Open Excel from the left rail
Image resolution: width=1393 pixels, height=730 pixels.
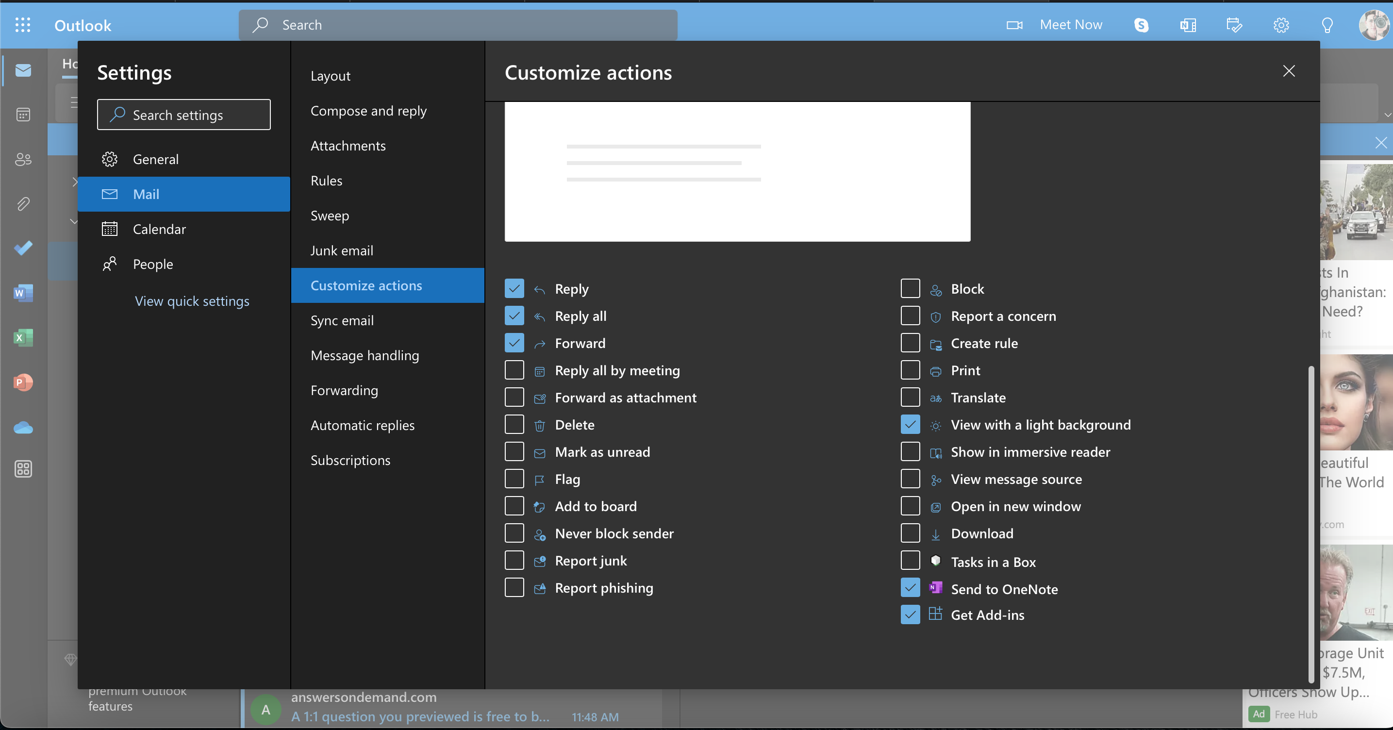[23, 337]
